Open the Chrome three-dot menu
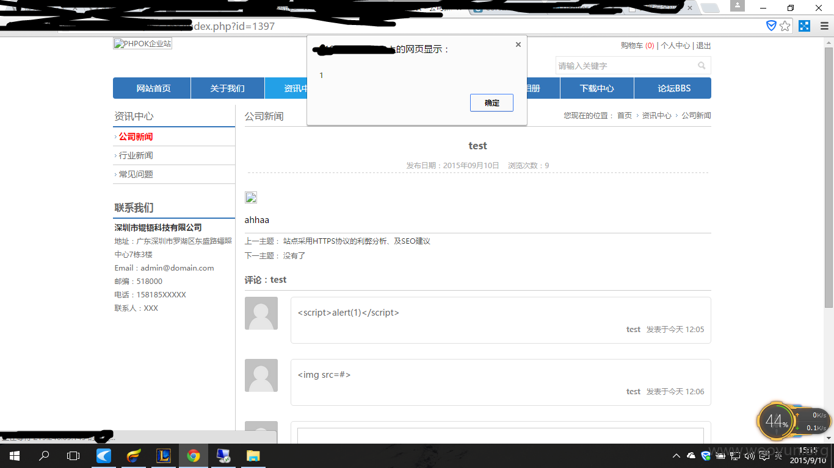The height and width of the screenshot is (468, 834). (824, 26)
